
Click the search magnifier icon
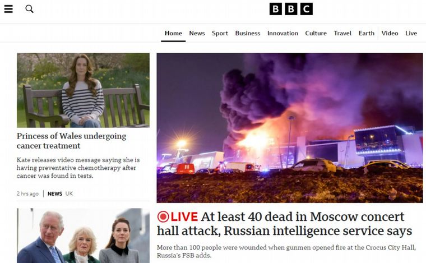(x=29, y=9)
